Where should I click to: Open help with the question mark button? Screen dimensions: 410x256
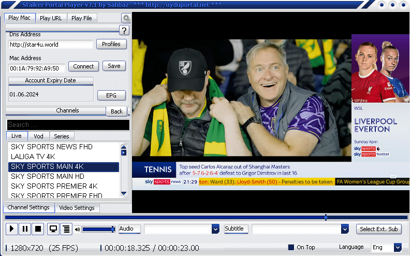(124, 31)
